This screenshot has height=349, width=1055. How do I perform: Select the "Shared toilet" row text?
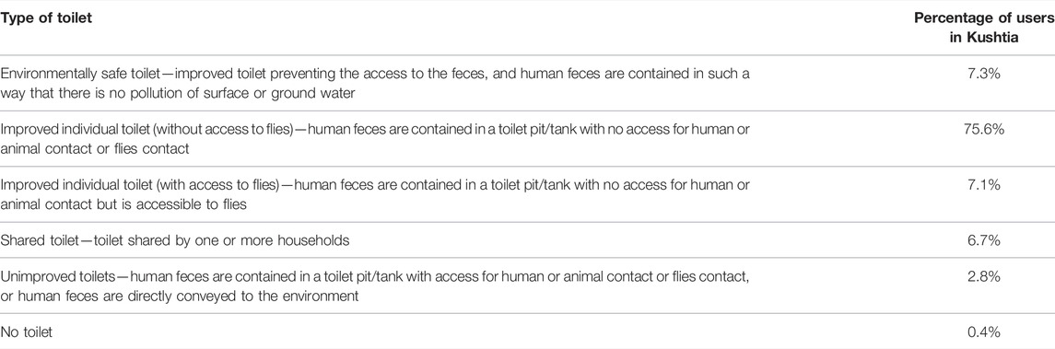coord(175,240)
